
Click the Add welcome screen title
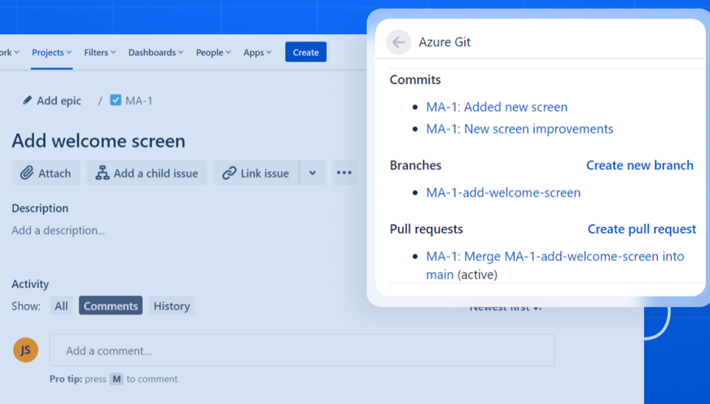[99, 141]
